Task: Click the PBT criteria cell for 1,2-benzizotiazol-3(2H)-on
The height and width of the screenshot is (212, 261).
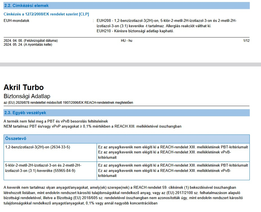Action: click(173, 152)
